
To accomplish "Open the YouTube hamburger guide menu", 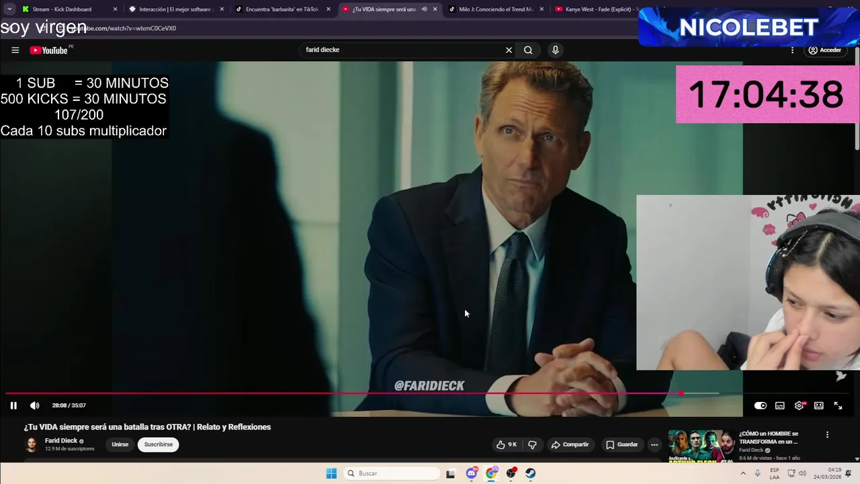I will point(15,50).
